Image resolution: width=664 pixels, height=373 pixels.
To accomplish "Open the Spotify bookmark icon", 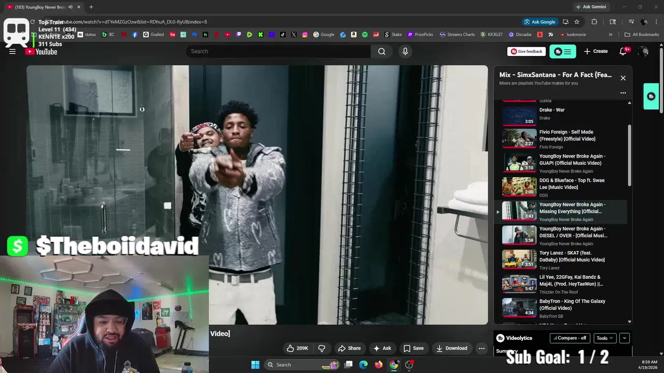I will [365, 35].
